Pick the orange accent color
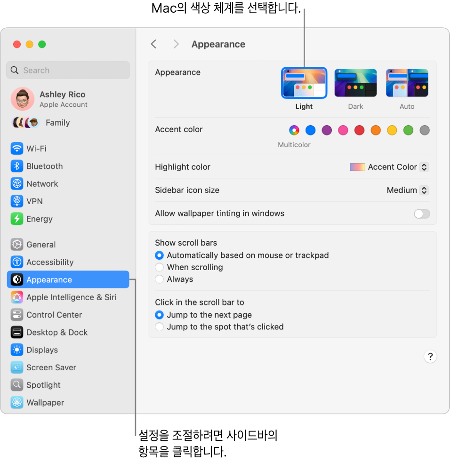The image size is (451, 462). 376,130
